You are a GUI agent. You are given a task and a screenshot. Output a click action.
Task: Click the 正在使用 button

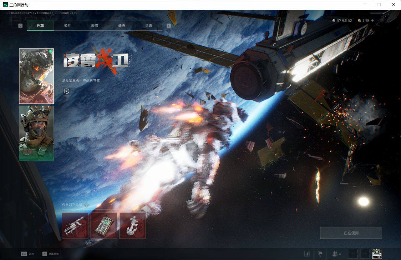click(x=351, y=233)
